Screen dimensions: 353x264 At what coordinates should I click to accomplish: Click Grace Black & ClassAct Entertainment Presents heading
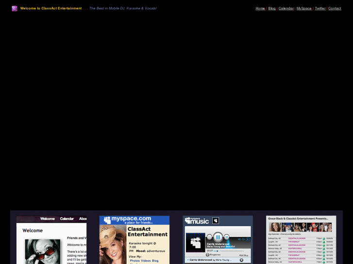pyautogui.click(x=298, y=218)
